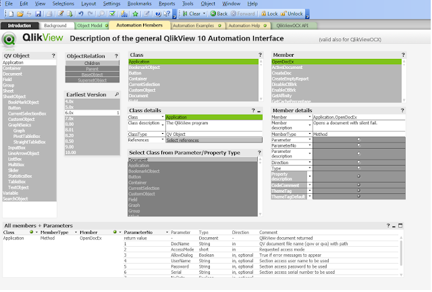Open help for ObjectRelation box
This screenshot has width=432, height=292.
(x=116, y=56)
